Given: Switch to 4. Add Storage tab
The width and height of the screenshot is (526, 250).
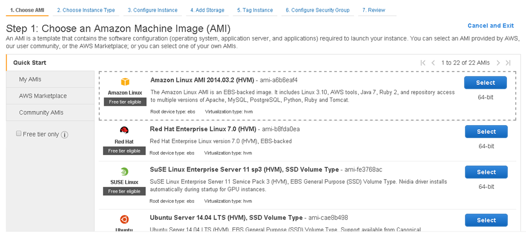Looking at the screenshot, I should [208, 10].
